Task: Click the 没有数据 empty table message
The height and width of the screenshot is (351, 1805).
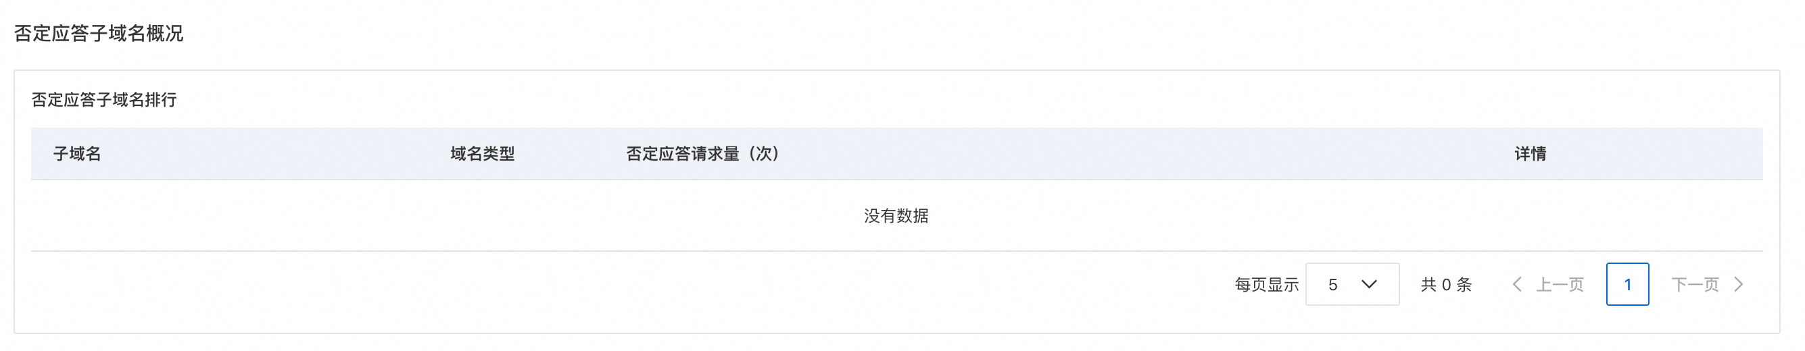Action: 896,216
